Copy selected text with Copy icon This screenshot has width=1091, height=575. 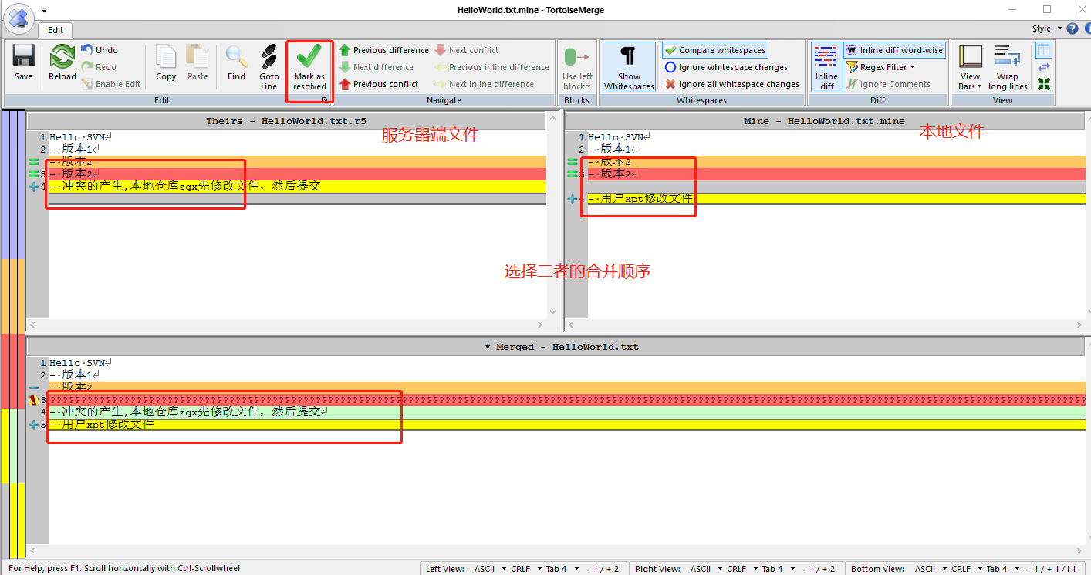pyautogui.click(x=166, y=64)
